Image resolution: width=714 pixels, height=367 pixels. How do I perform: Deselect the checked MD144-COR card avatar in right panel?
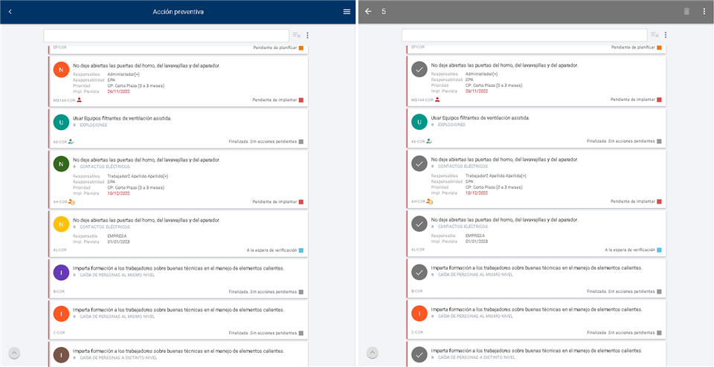coord(419,70)
